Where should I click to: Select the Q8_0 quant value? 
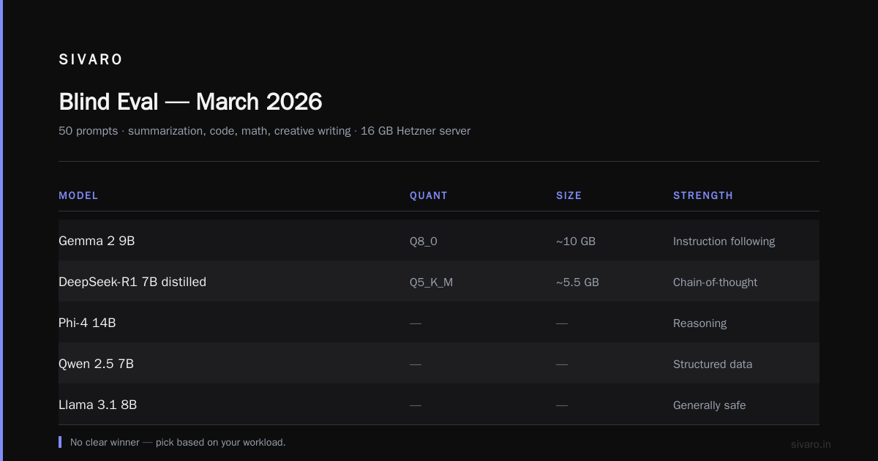click(x=424, y=241)
